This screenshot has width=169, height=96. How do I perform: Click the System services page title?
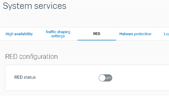point(35,6)
